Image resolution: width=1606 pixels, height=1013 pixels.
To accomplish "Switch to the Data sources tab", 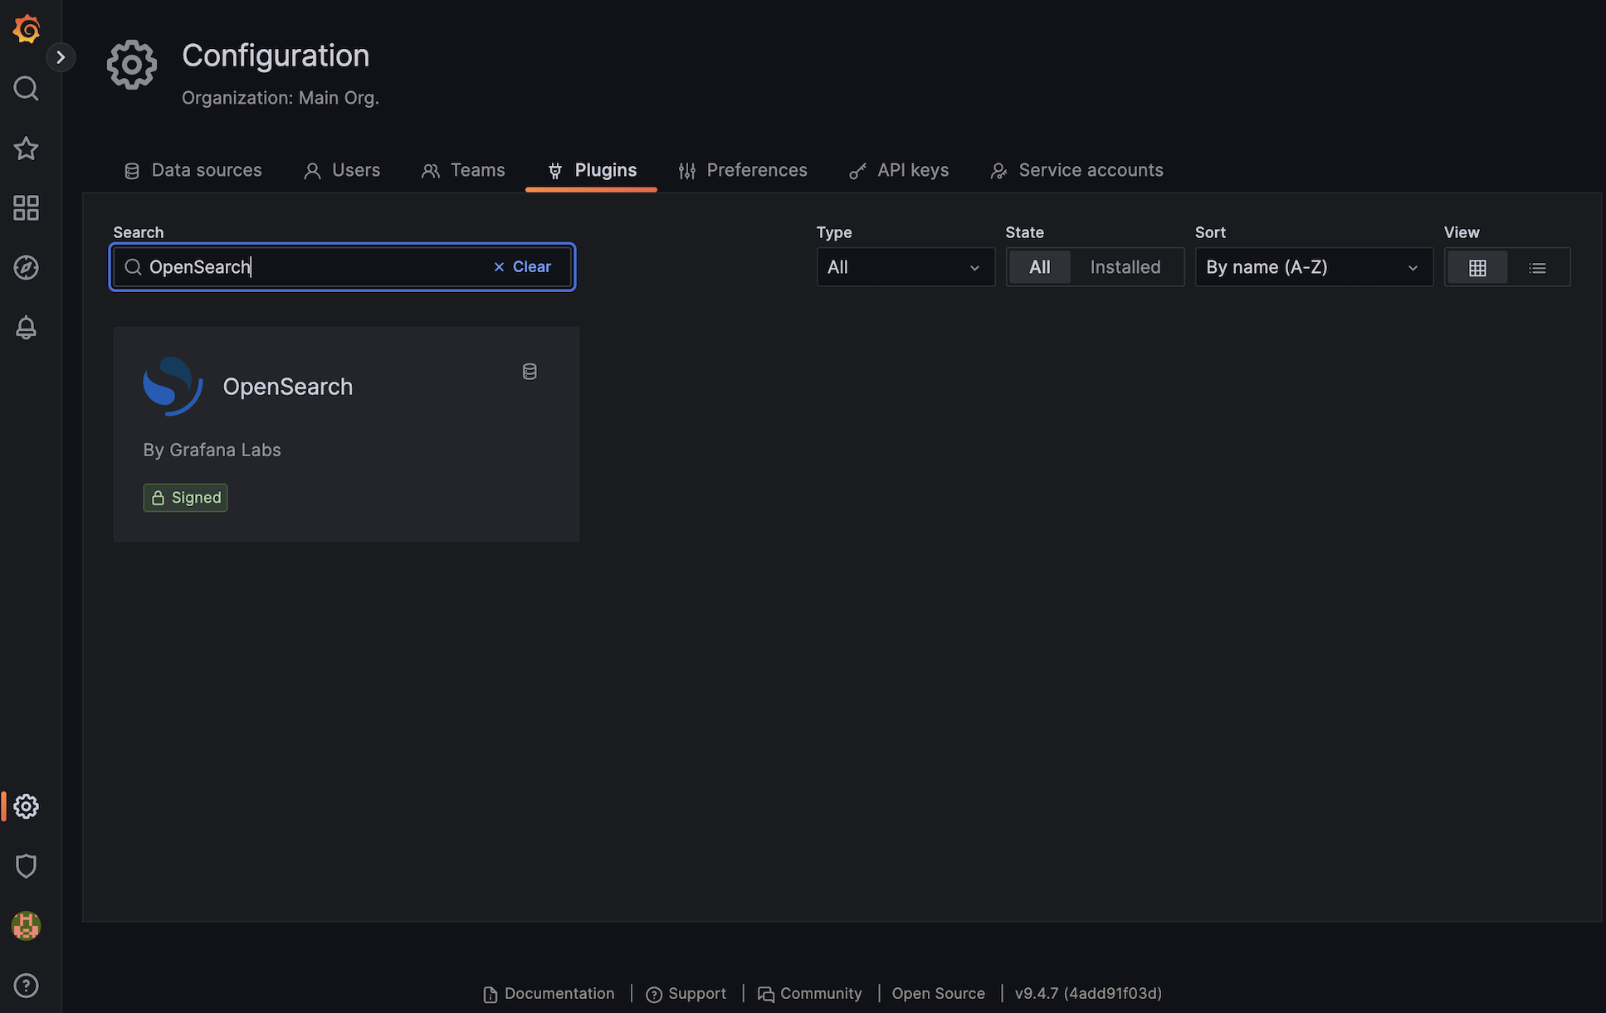I will pyautogui.click(x=193, y=170).
